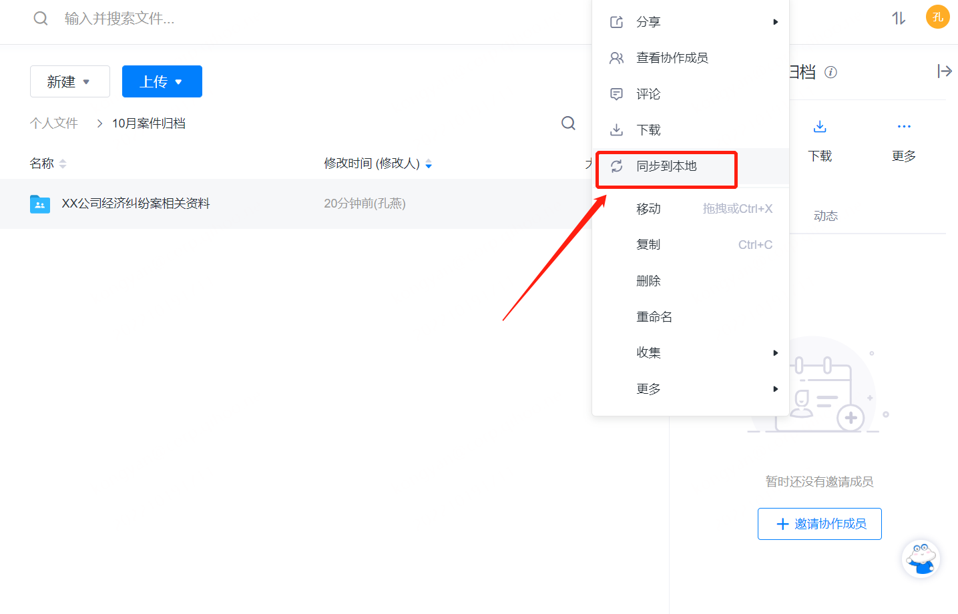Open the three-dot More icon in panel
Screen dimensions: 958x614
904,127
